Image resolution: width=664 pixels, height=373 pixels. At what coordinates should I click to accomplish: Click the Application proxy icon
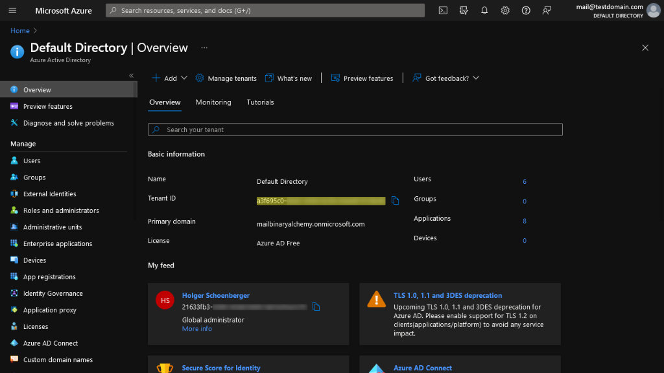(14, 310)
